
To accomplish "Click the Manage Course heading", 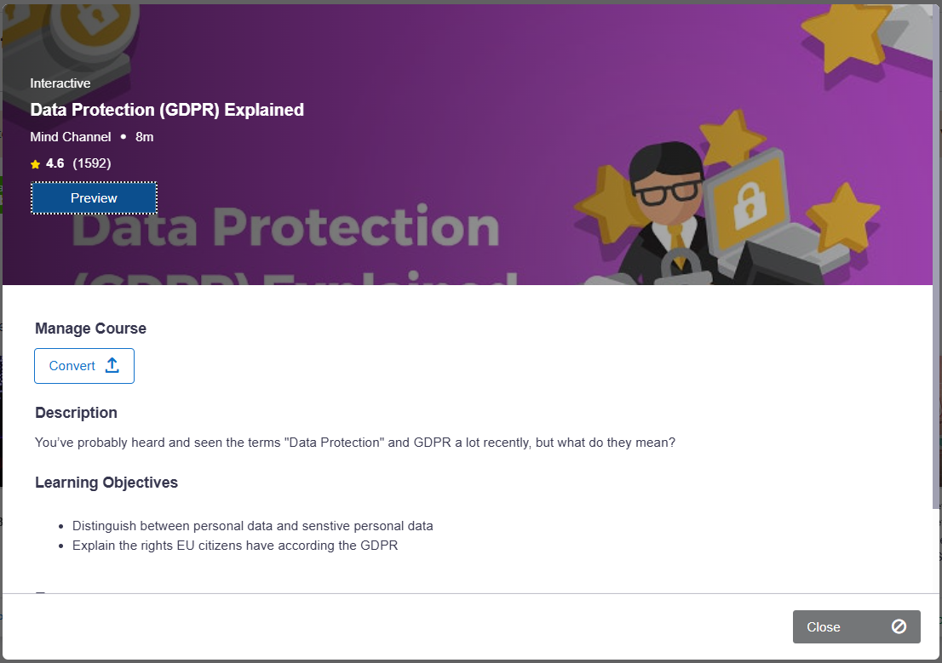I will point(91,329).
